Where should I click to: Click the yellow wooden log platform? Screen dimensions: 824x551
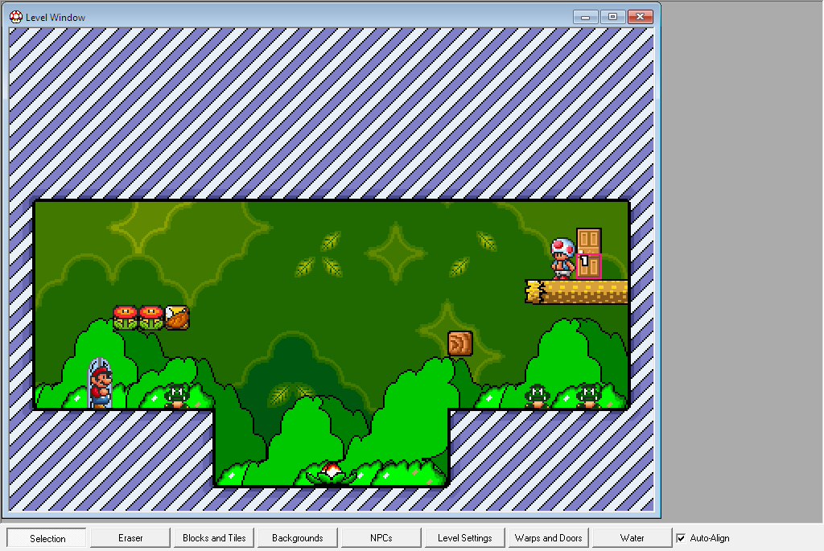(x=576, y=291)
